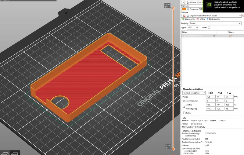Click the Z axis reset icon
Image resolution: width=244 pixels, height=155 pixels.
coord(230,93)
